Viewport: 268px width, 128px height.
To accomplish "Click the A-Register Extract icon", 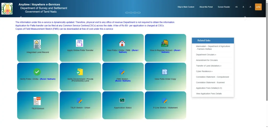I will click(165, 43).
